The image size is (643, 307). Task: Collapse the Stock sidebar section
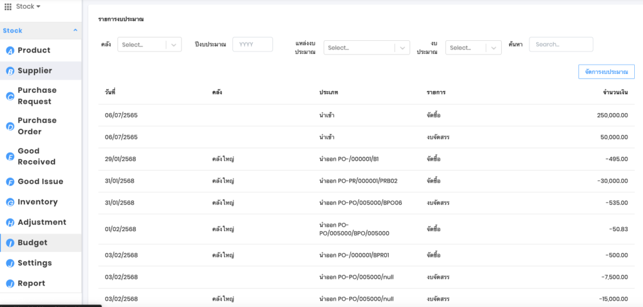click(x=75, y=30)
